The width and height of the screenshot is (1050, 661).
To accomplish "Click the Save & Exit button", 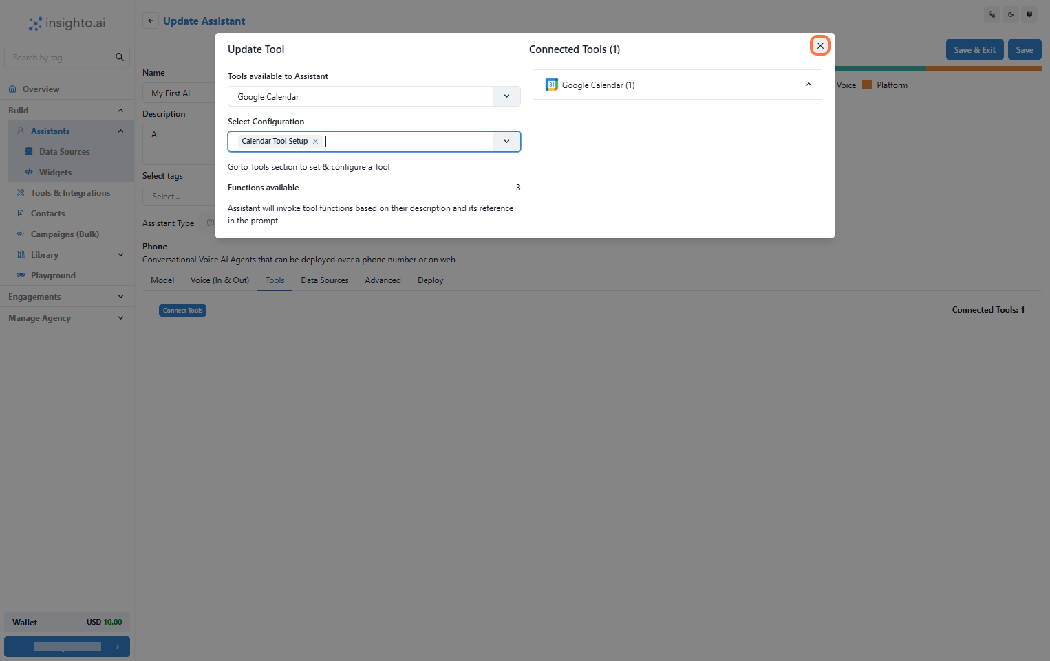I will coord(974,50).
